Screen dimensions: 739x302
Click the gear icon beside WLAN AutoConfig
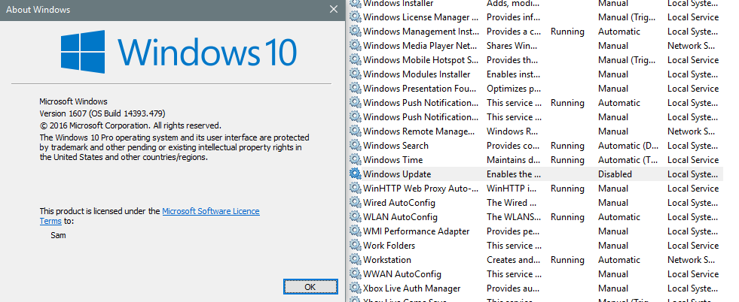(x=355, y=217)
